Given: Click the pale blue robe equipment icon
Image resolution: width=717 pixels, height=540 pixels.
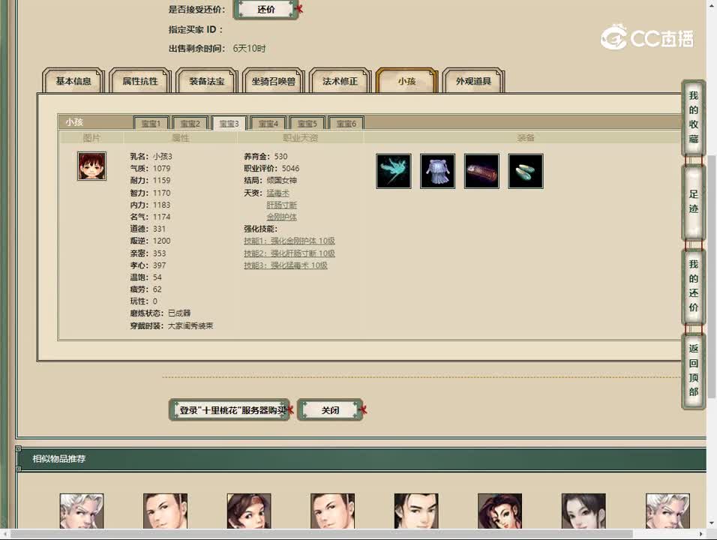Looking at the screenshot, I should pyautogui.click(x=437, y=171).
